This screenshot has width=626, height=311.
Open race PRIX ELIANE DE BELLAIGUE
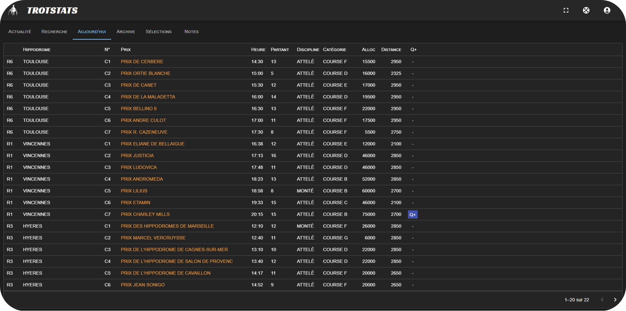[153, 144]
